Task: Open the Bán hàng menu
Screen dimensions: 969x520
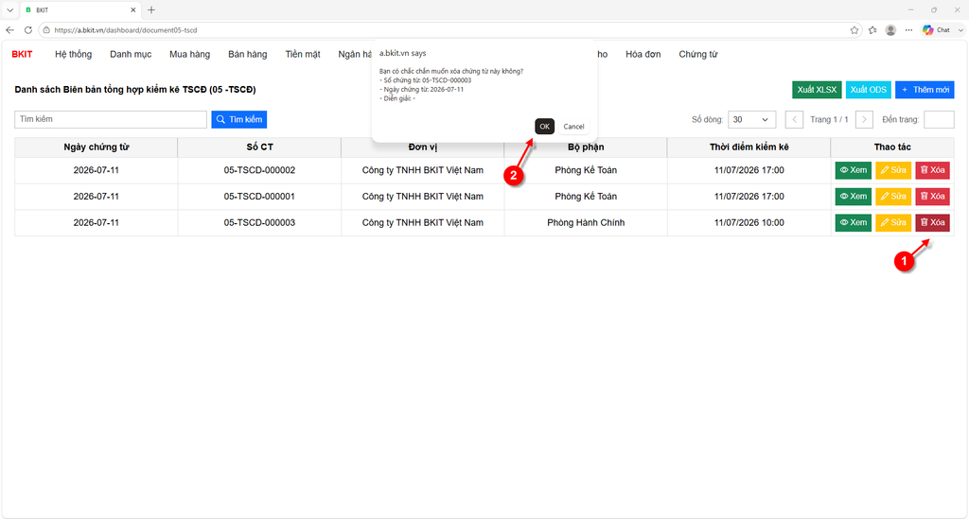Action: 247,54
